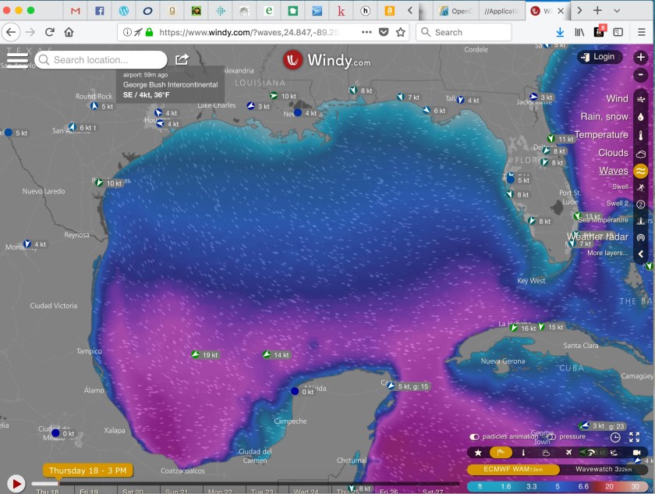Show webcams using the camera icon
The image size is (655, 494).
(636, 453)
